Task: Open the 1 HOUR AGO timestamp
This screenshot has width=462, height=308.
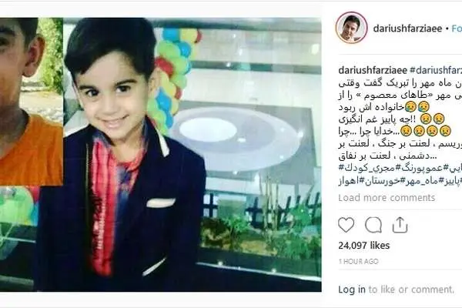Action: 358,262
